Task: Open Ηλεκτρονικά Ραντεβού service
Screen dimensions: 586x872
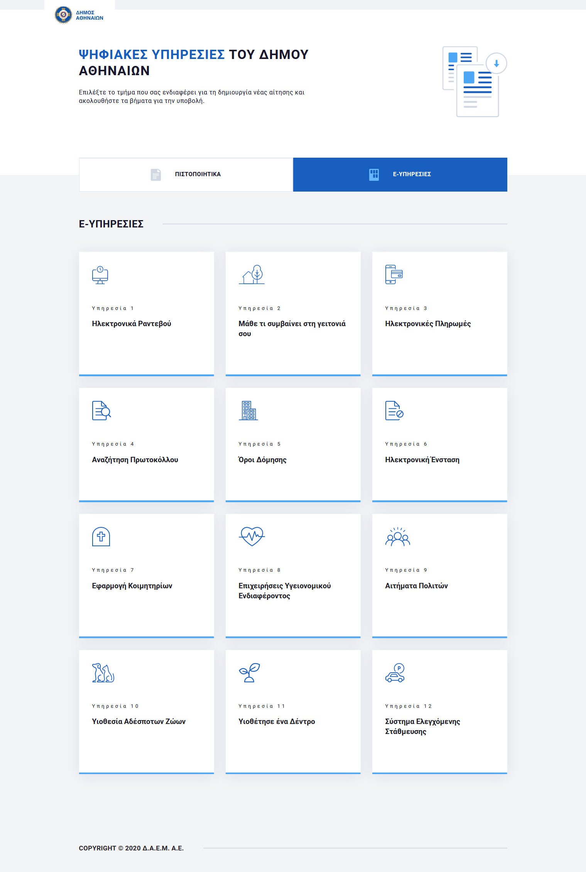Action: pos(131,324)
